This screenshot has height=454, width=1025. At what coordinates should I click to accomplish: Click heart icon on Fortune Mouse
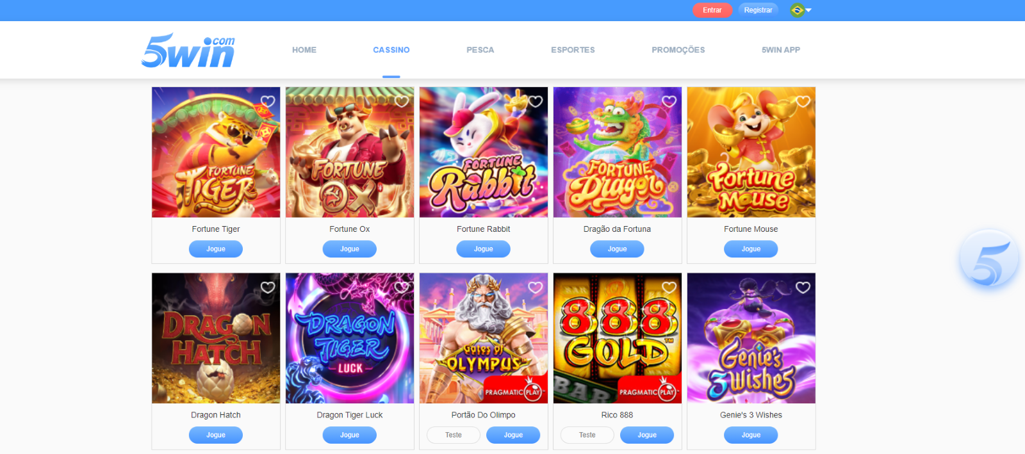803,101
